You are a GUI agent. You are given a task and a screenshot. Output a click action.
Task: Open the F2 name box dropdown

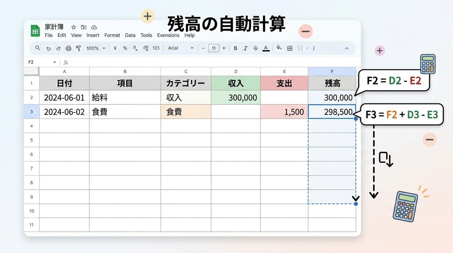tap(54, 62)
